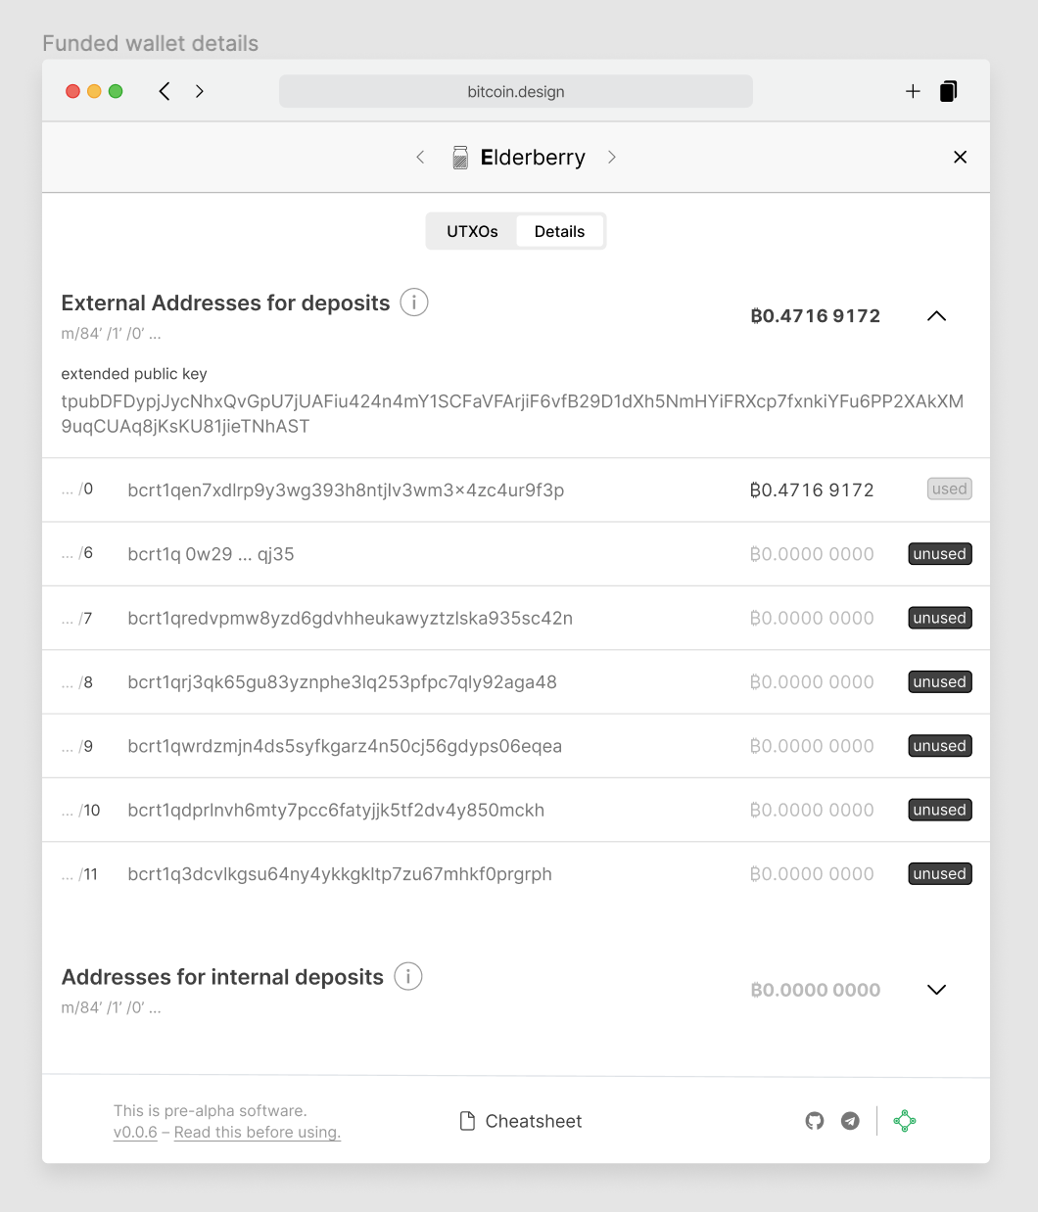Click the green app logo icon bottom right
Image resolution: width=1038 pixels, height=1212 pixels.
(x=904, y=1121)
